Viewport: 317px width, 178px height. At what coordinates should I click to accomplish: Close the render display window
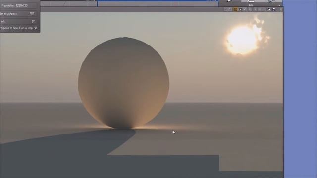pyautogui.click(x=281, y=9)
